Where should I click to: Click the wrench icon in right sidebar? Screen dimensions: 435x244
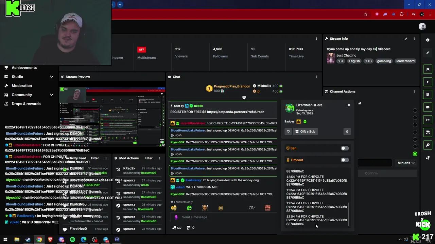click(x=428, y=145)
